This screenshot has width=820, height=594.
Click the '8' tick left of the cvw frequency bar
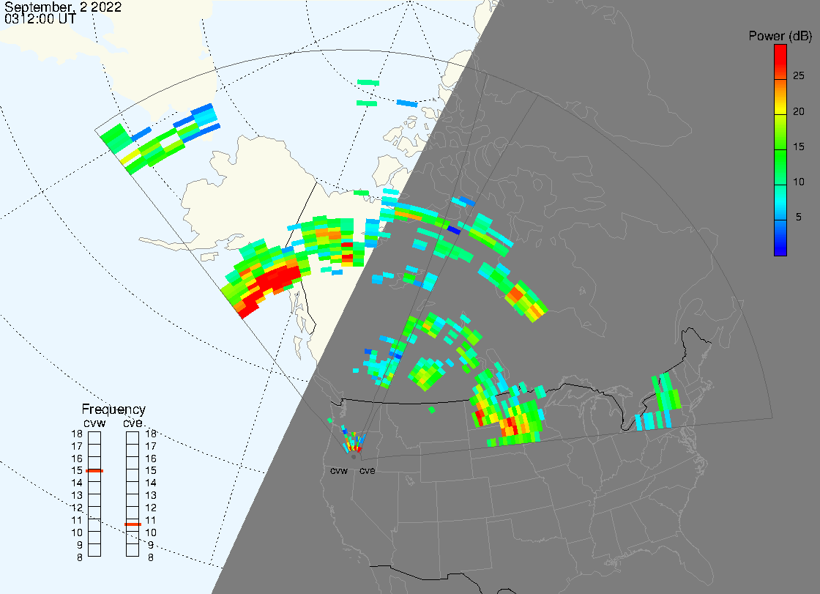(x=80, y=558)
